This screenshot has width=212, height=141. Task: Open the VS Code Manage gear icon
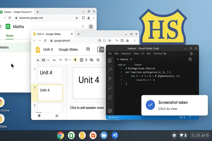(110, 111)
